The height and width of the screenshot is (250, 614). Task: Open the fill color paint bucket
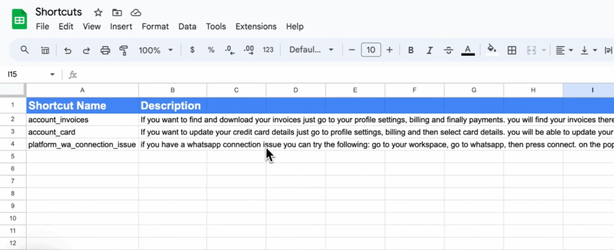492,50
